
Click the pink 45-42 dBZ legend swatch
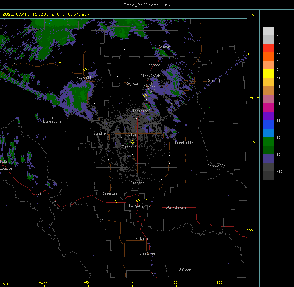268,99
